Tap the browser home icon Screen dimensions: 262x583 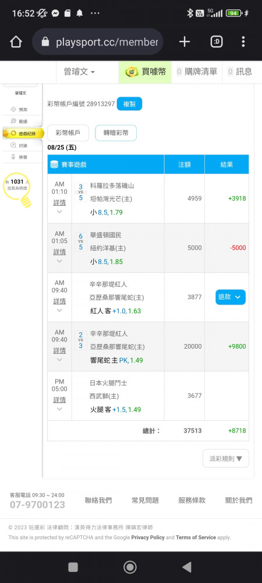(16, 42)
